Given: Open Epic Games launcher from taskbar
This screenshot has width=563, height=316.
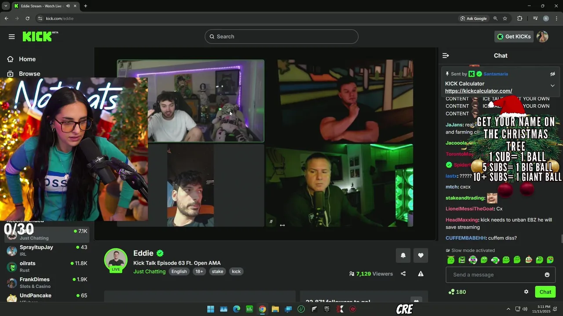Looking at the screenshot, I should click(327, 309).
